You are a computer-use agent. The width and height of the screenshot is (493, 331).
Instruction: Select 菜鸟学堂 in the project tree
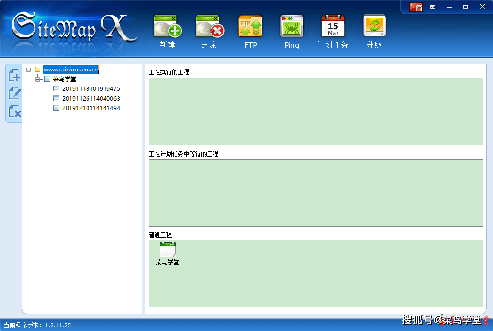pyautogui.click(x=65, y=79)
